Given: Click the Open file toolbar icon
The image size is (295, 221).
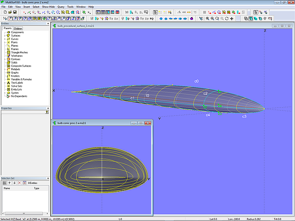Looking at the screenshot, I should pos(10,12).
